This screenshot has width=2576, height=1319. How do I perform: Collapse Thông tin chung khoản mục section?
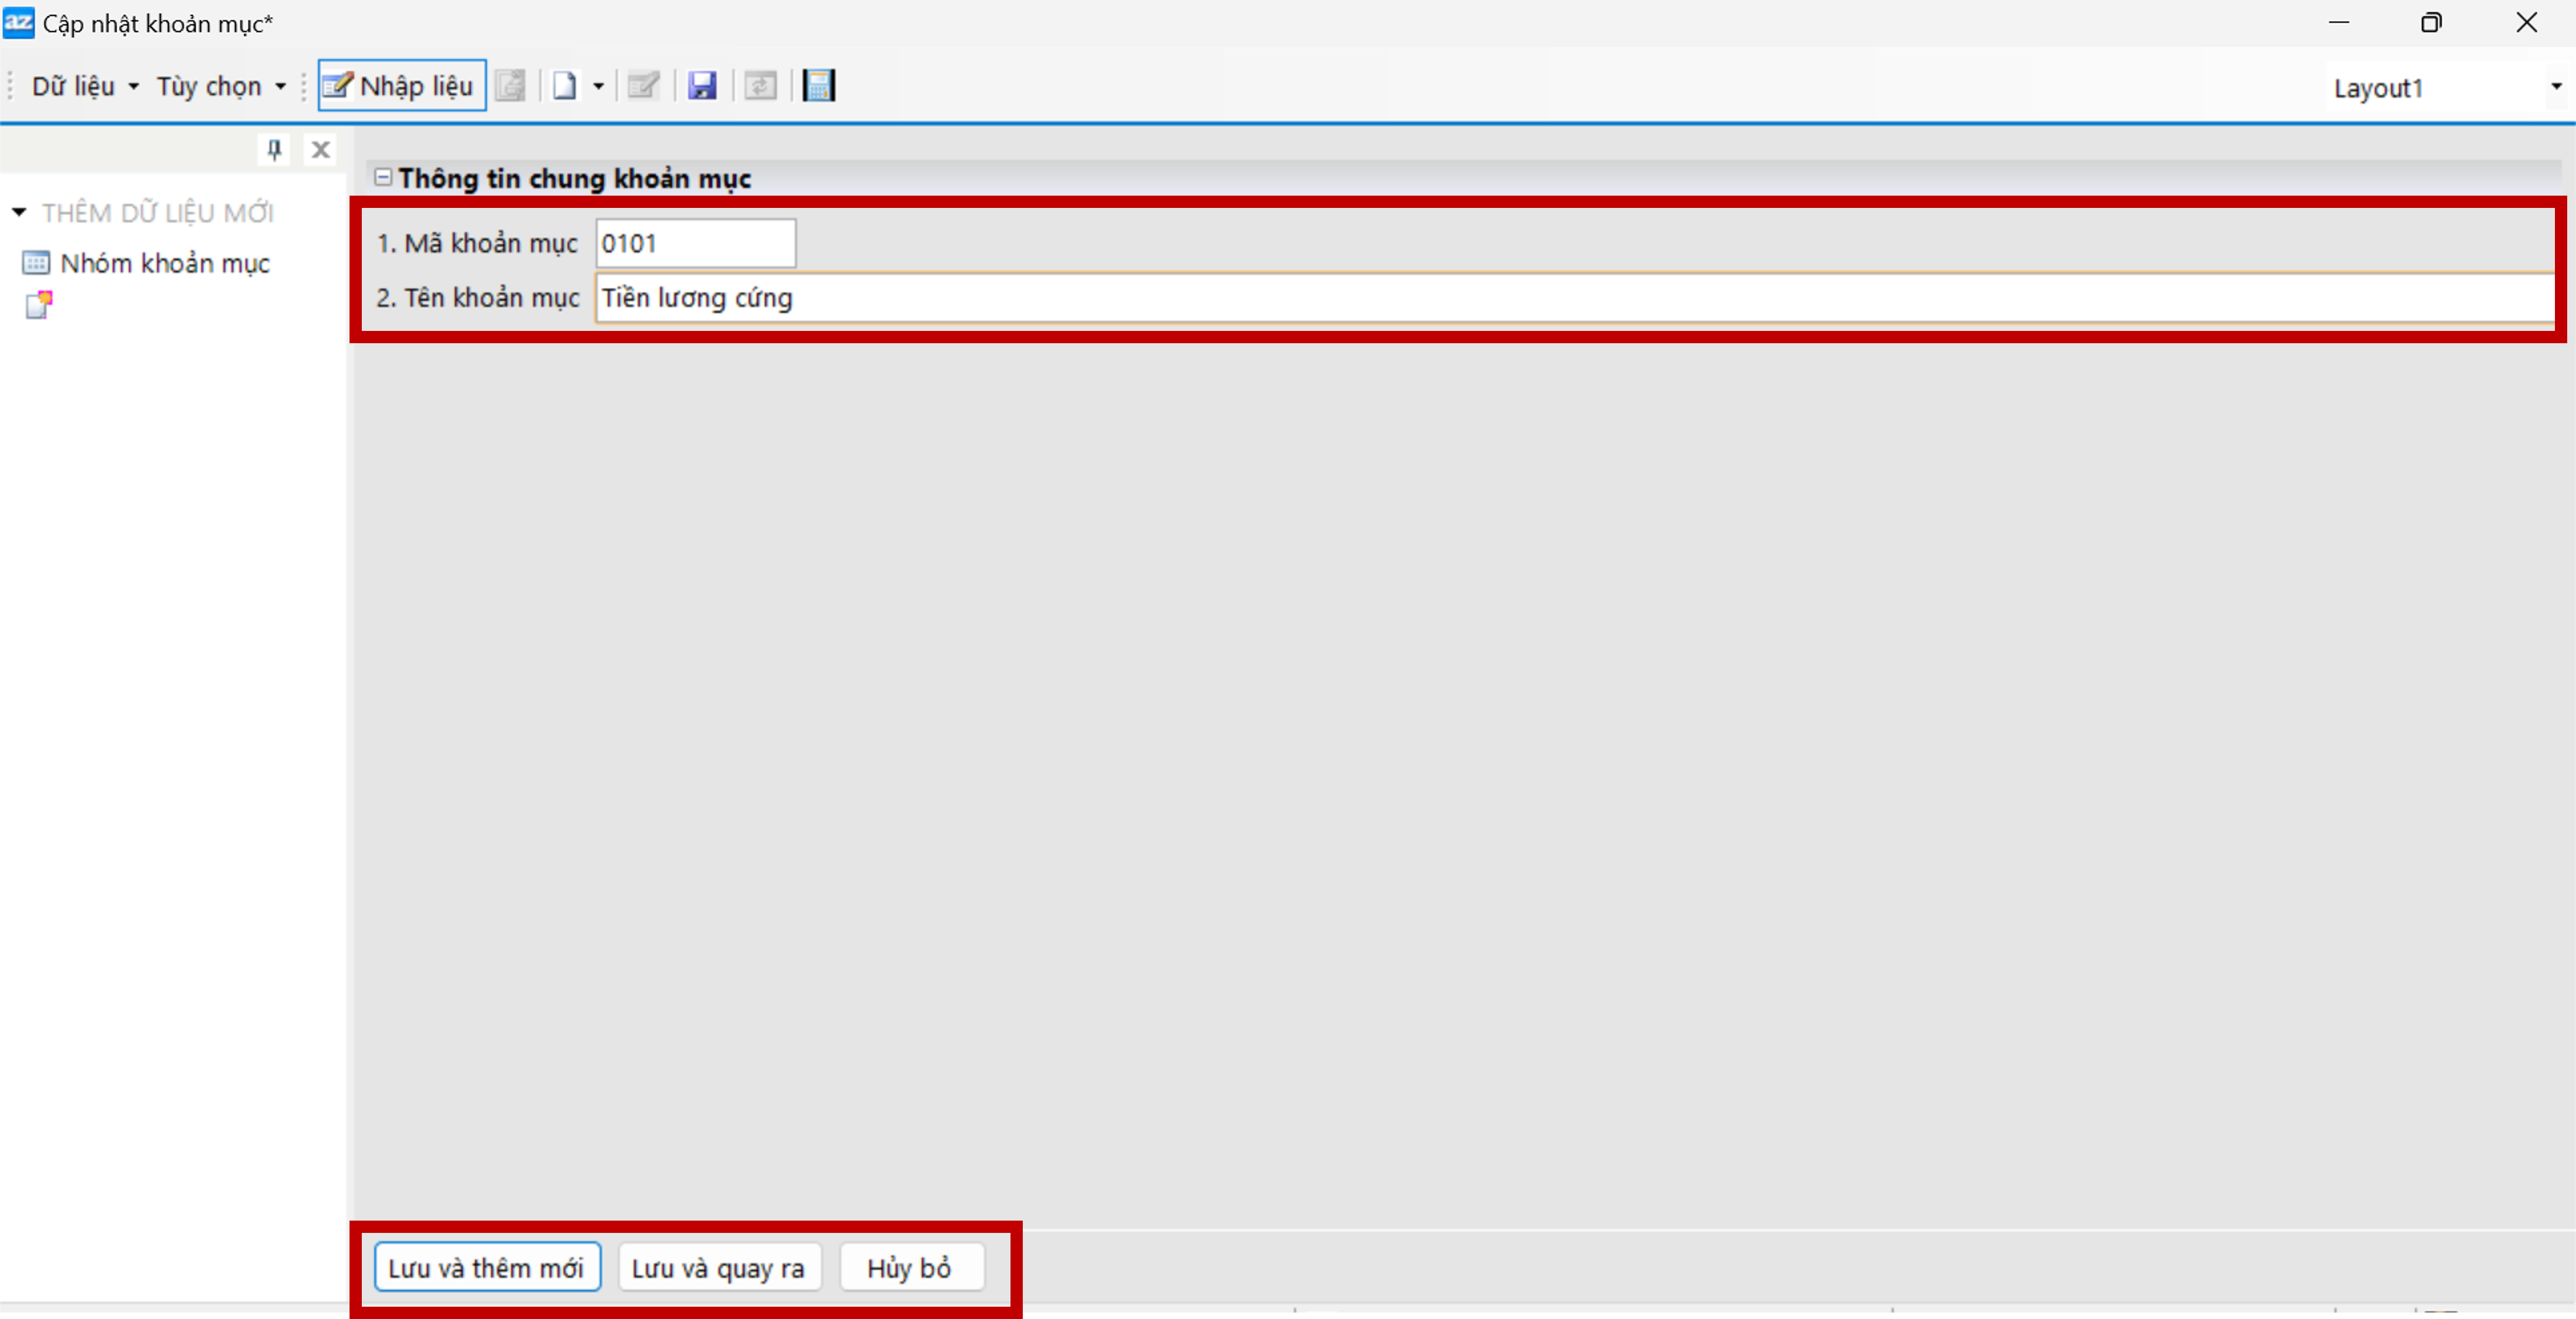382,177
